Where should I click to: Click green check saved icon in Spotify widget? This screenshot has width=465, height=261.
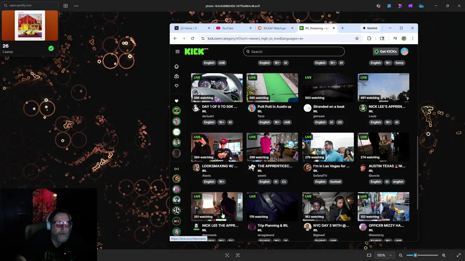click(51, 48)
